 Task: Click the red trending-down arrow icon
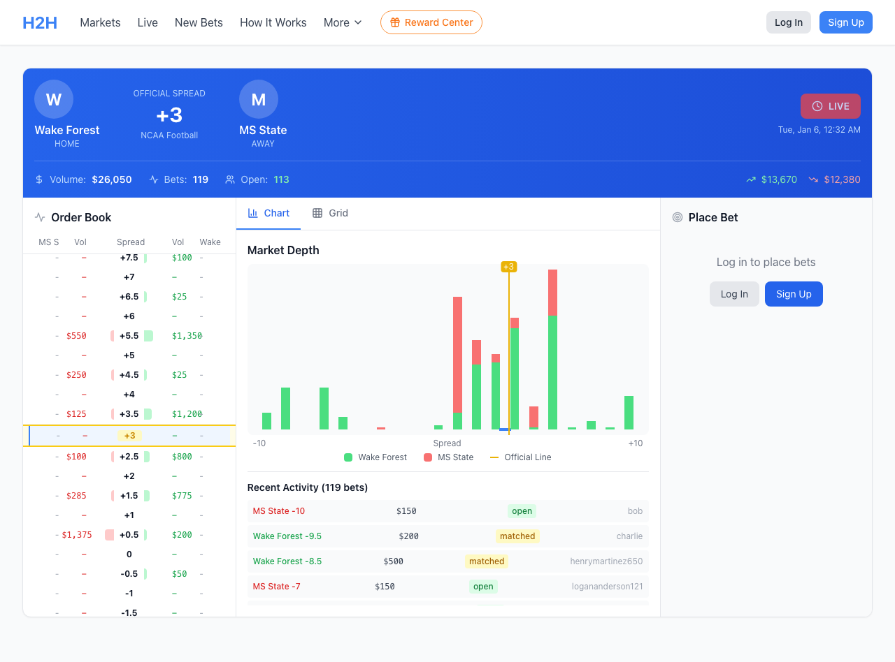[x=813, y=179]
